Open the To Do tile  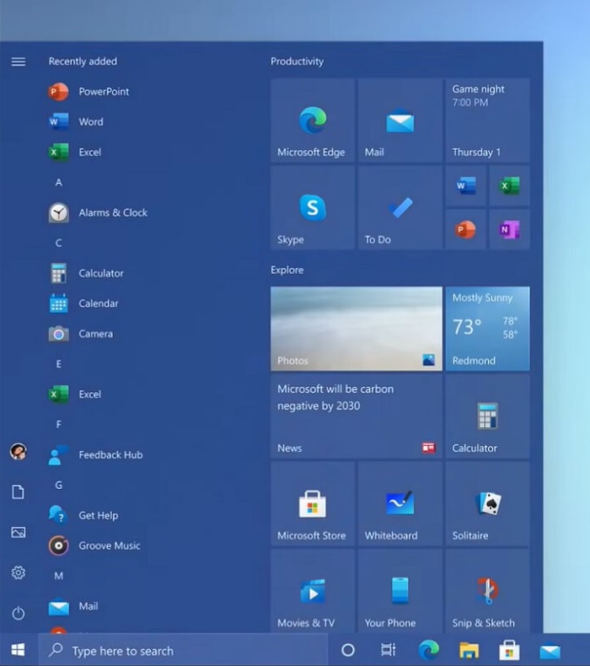point(400,207)
